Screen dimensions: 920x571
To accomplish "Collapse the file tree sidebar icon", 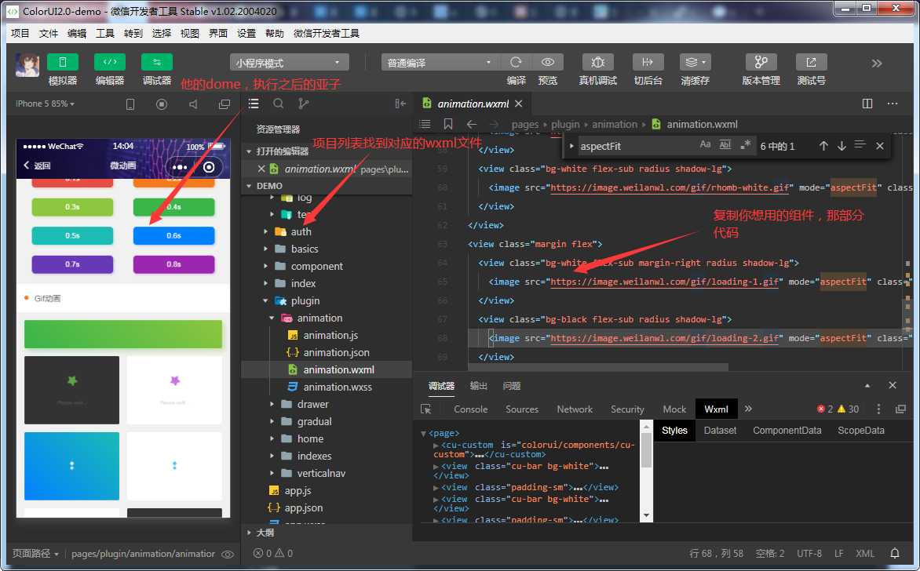I will (401, 104).
